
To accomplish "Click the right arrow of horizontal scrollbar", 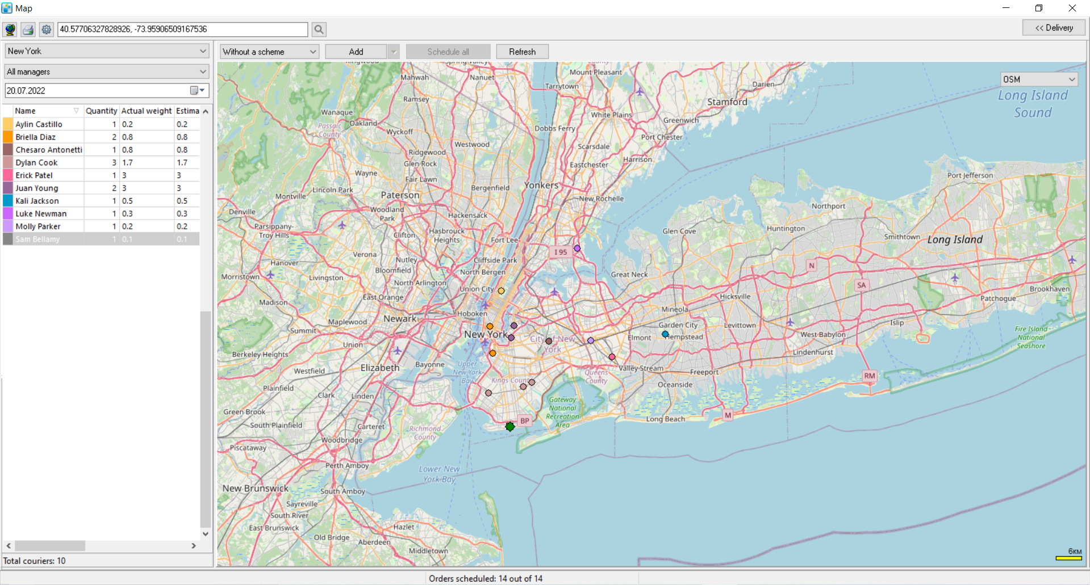I will pyautogui.click(x=194, y=546).
